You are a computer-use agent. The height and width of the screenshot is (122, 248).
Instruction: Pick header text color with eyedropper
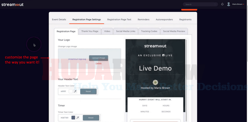tap(75, 91)
